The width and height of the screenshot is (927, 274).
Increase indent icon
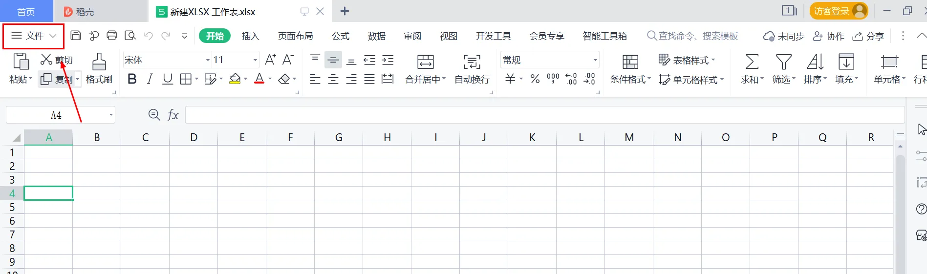point(388,60)
